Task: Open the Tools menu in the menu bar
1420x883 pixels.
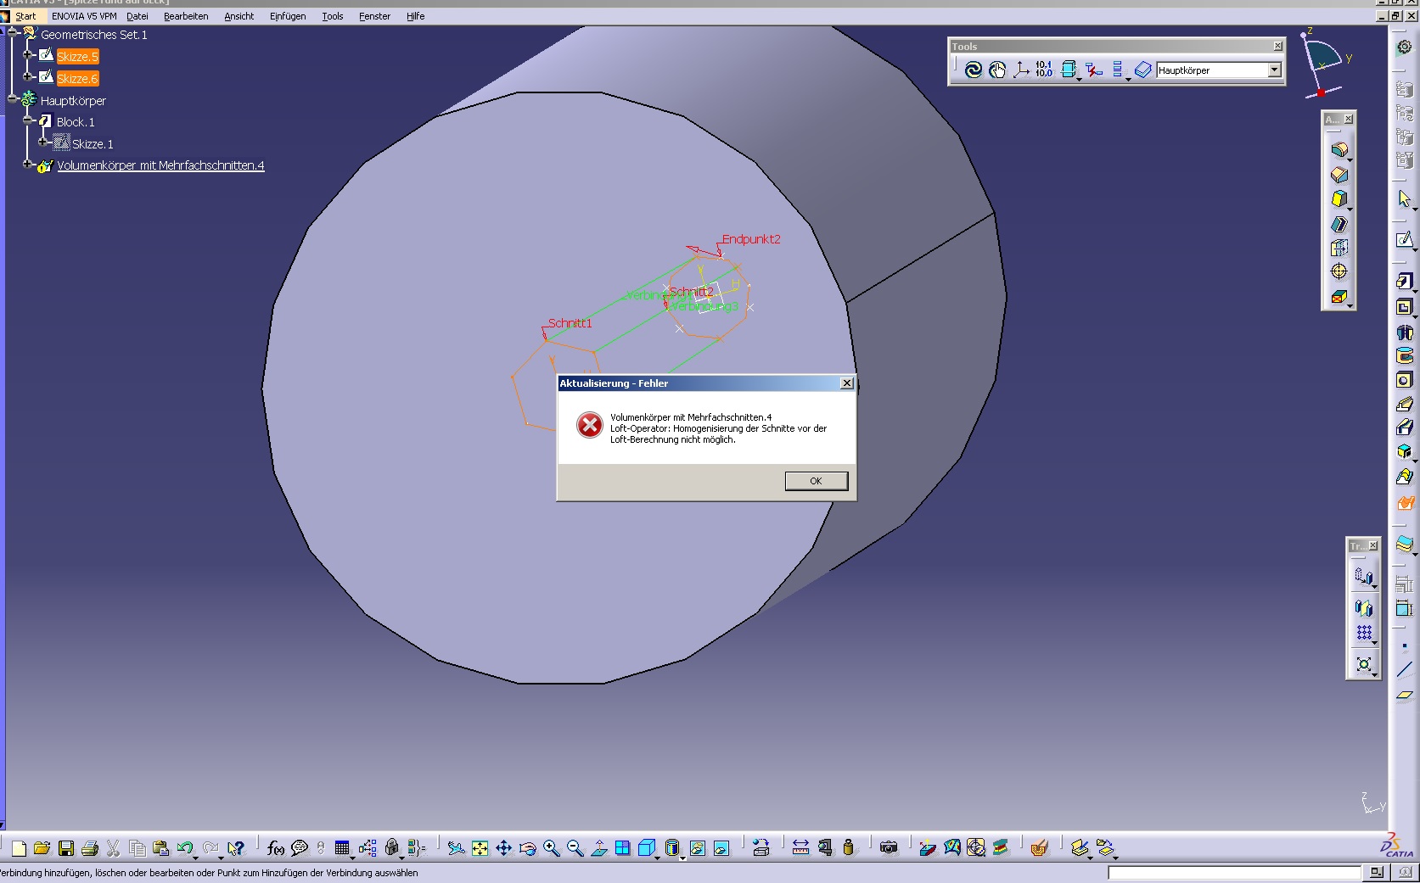Action: click(333, 16)
